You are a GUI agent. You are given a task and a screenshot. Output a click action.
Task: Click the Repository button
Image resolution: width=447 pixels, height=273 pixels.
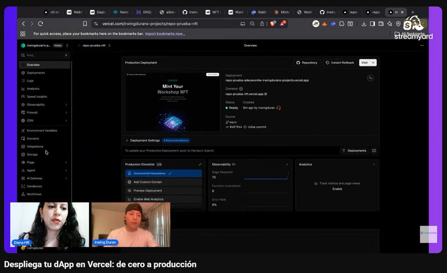point(307,63)
